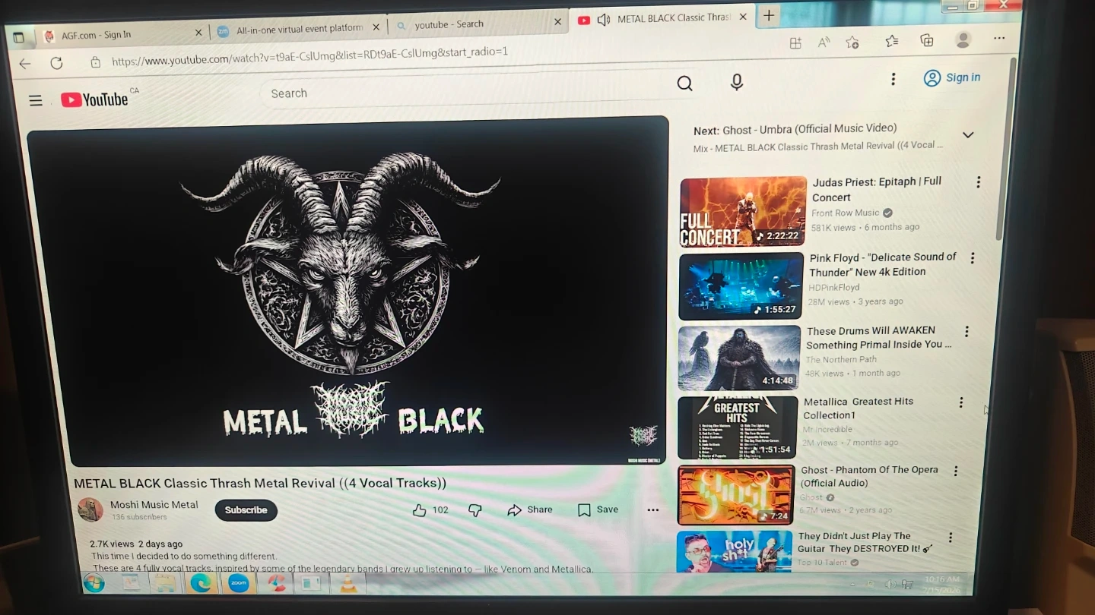Subscribe to Moshi Music Metal
The height and width of the screenshot is (615, 1095).
point(246,510)
